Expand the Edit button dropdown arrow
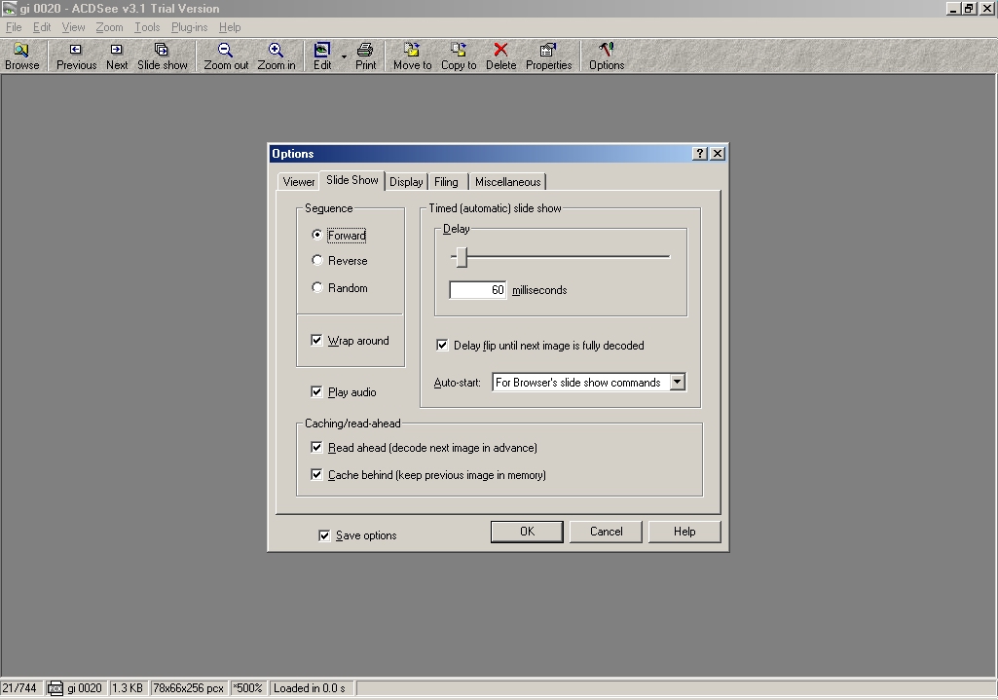 pyautogui.click(x=344, y=56)
